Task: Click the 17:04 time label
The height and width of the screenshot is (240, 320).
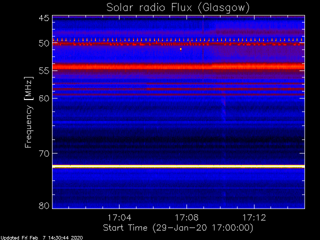Action: click(119, 217)
